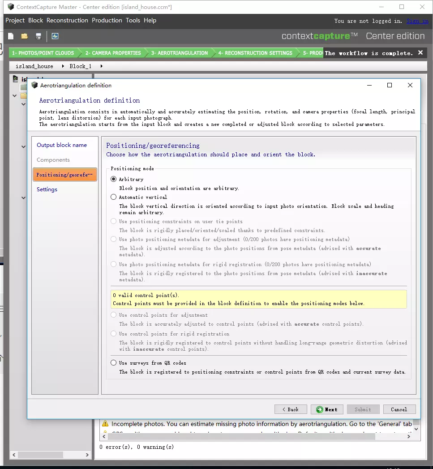Click the New project toolbar icon
The image size is (433, 469).
pos(11,36)
